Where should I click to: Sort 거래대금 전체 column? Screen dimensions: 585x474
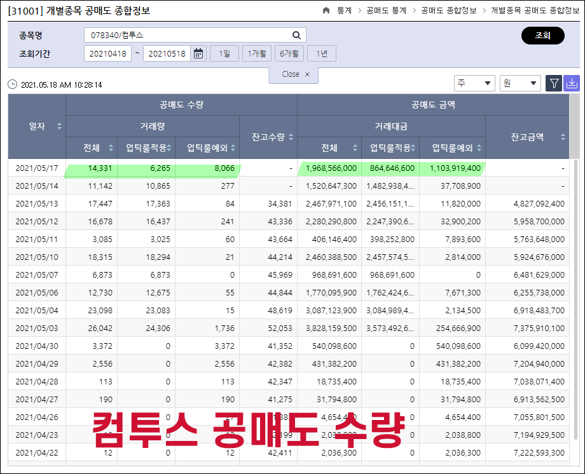click(355, 147)
